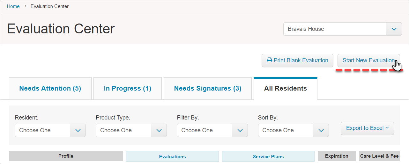Open the Sort By dropdown chevron
Image resolution: width=409 pixels, height=164 pixels.
321,130
